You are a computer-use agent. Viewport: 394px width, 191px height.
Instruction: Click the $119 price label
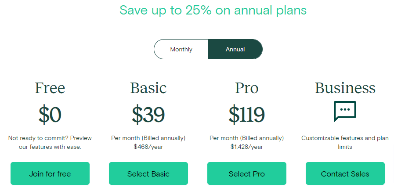point(247,115)
